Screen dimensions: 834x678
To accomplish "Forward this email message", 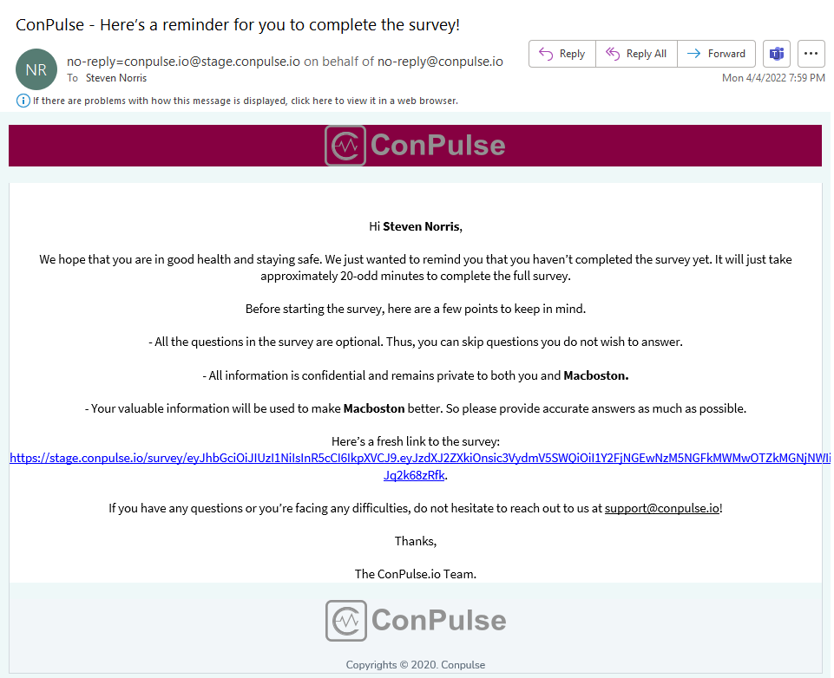I will [x=716, y=54].
